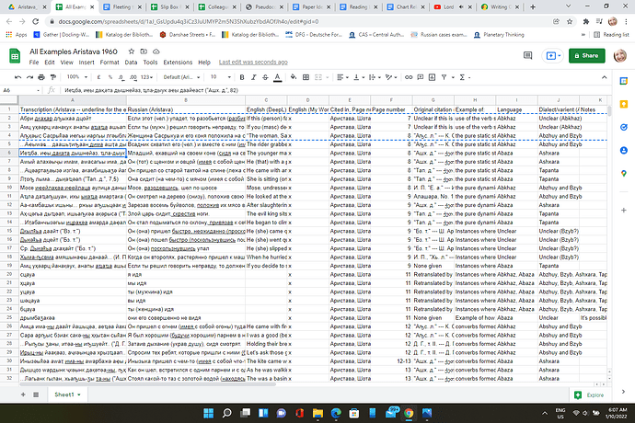635x423 pixels.
Task: Print the spreadsheet via printer icon
Action: (41, 77)
